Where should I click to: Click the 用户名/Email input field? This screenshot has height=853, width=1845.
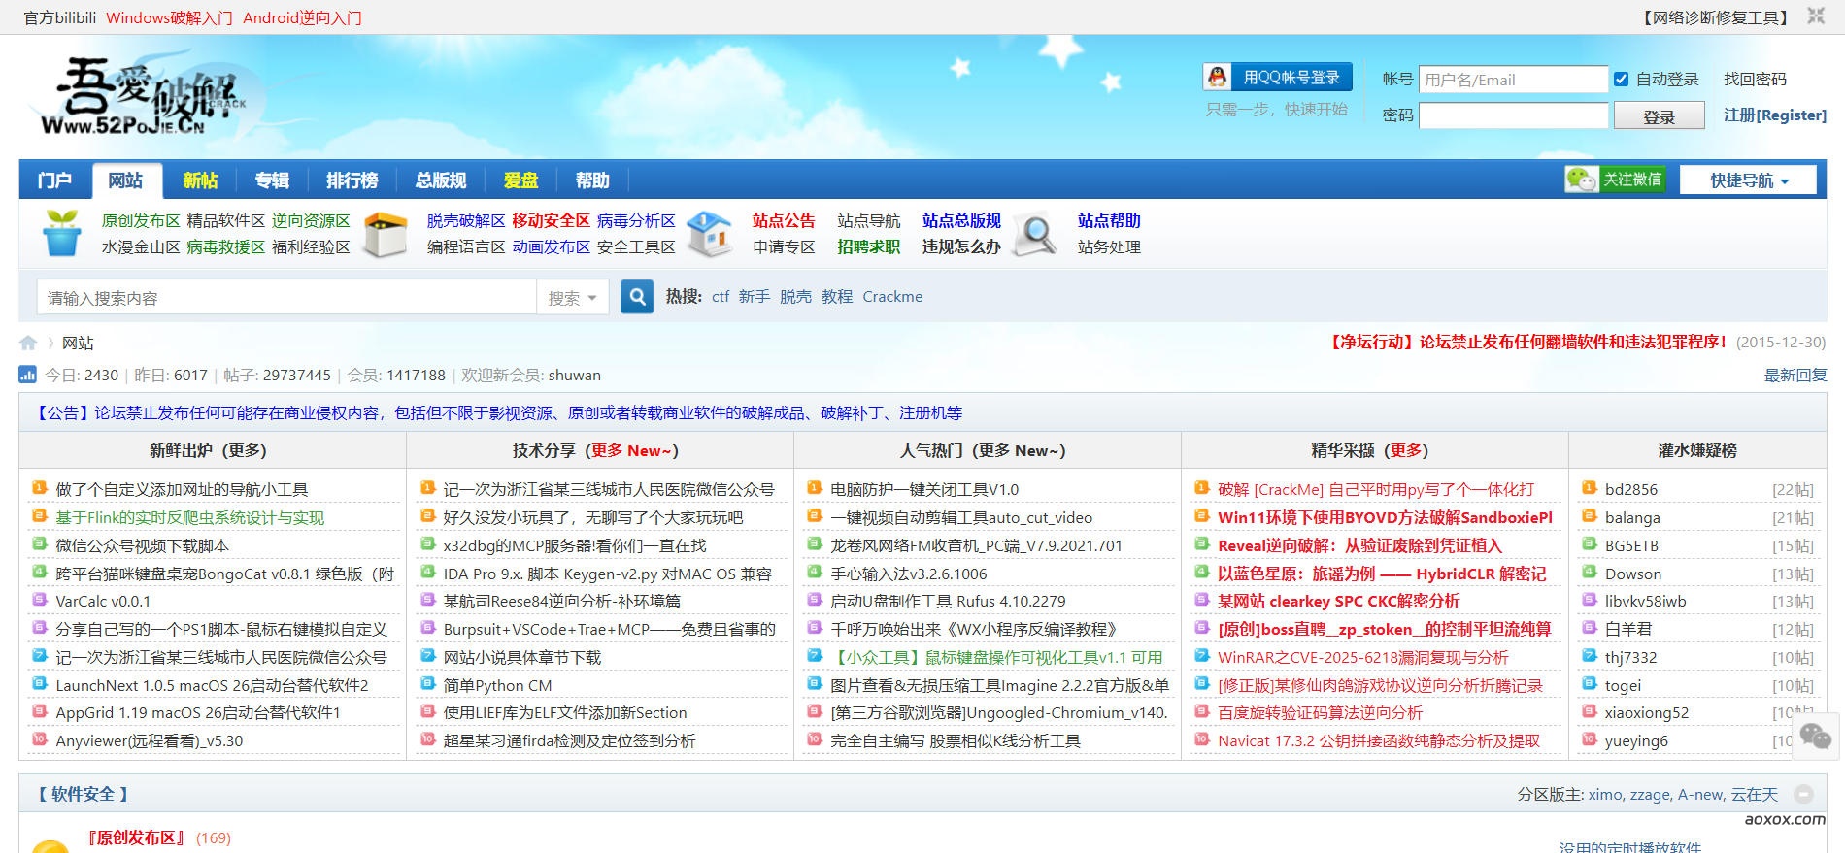click(x=1513, y=80)
